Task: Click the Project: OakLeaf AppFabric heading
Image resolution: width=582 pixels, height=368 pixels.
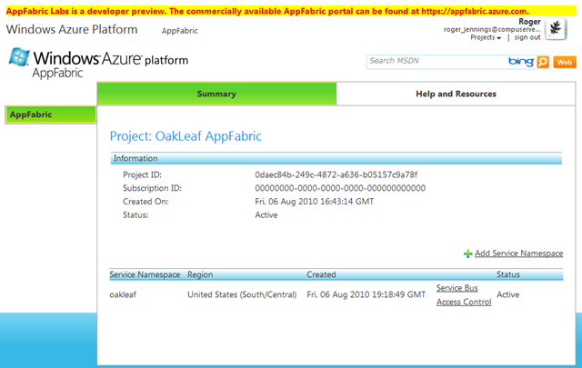Action: point(186,136)
